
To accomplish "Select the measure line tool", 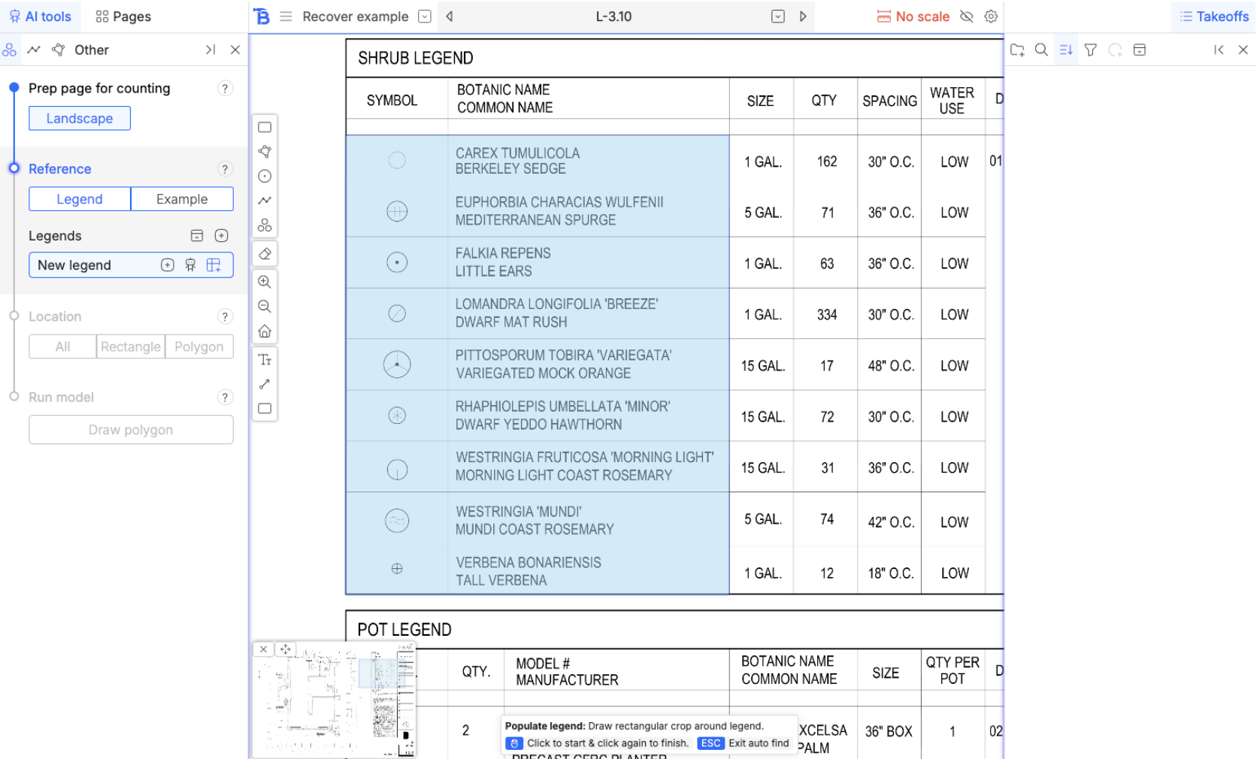I will (x=265, y=384).
